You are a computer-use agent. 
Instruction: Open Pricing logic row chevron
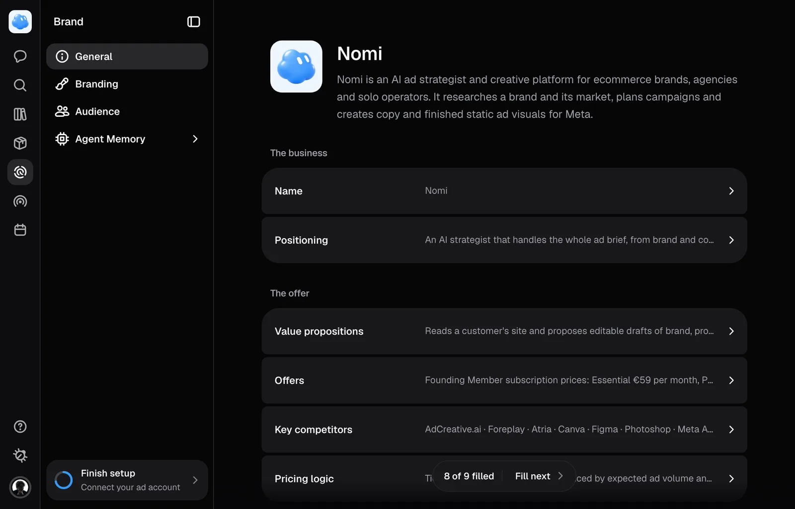pyautogui.click(x=731, y=479)
